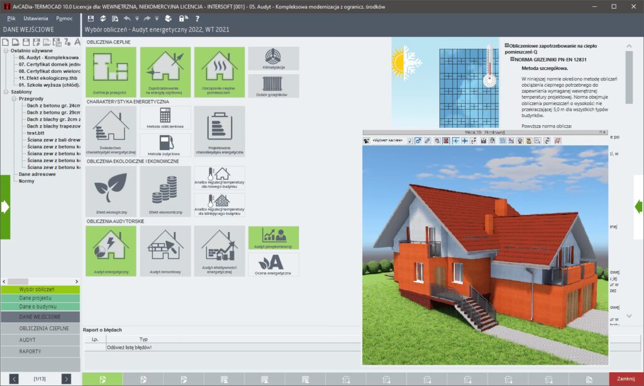Click the Efekt ekologiczny leaf tile

[x=111, y=191]
